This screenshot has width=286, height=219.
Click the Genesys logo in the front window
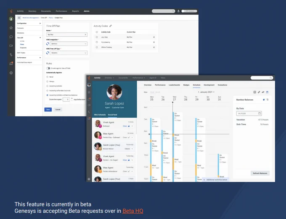click(x=89, y=78)
